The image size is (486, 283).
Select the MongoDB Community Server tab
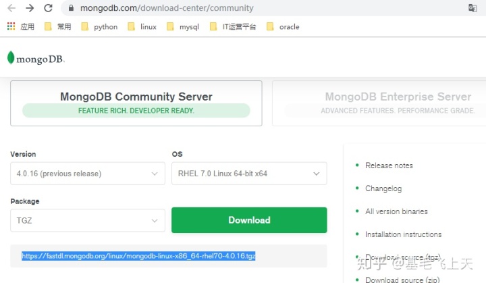pyautogui.click(x=136, y=103)
